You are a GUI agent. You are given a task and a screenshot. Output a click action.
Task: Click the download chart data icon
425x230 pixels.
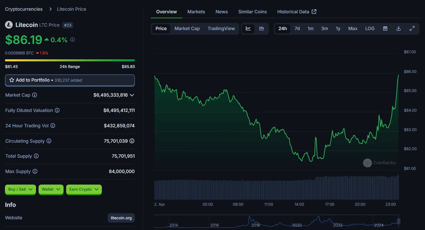tap(399, 28)
